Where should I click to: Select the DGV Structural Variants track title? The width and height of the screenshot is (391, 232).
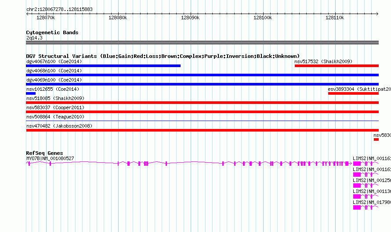point(163,56)
